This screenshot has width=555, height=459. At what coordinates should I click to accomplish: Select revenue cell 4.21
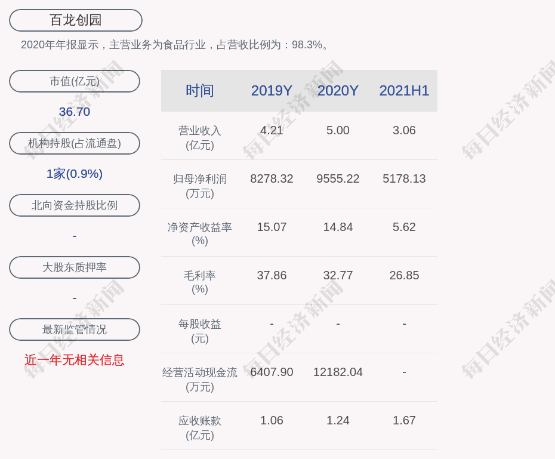(x=272, y=130)
